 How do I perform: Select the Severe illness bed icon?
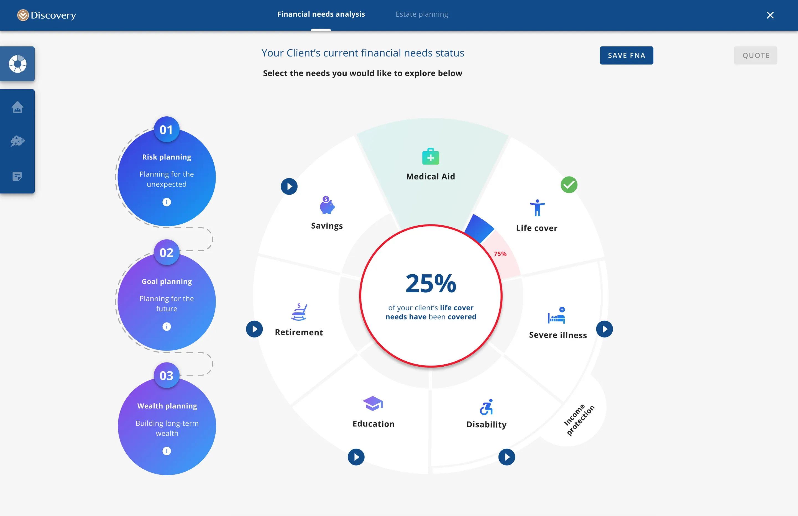(x=556, y=315)
